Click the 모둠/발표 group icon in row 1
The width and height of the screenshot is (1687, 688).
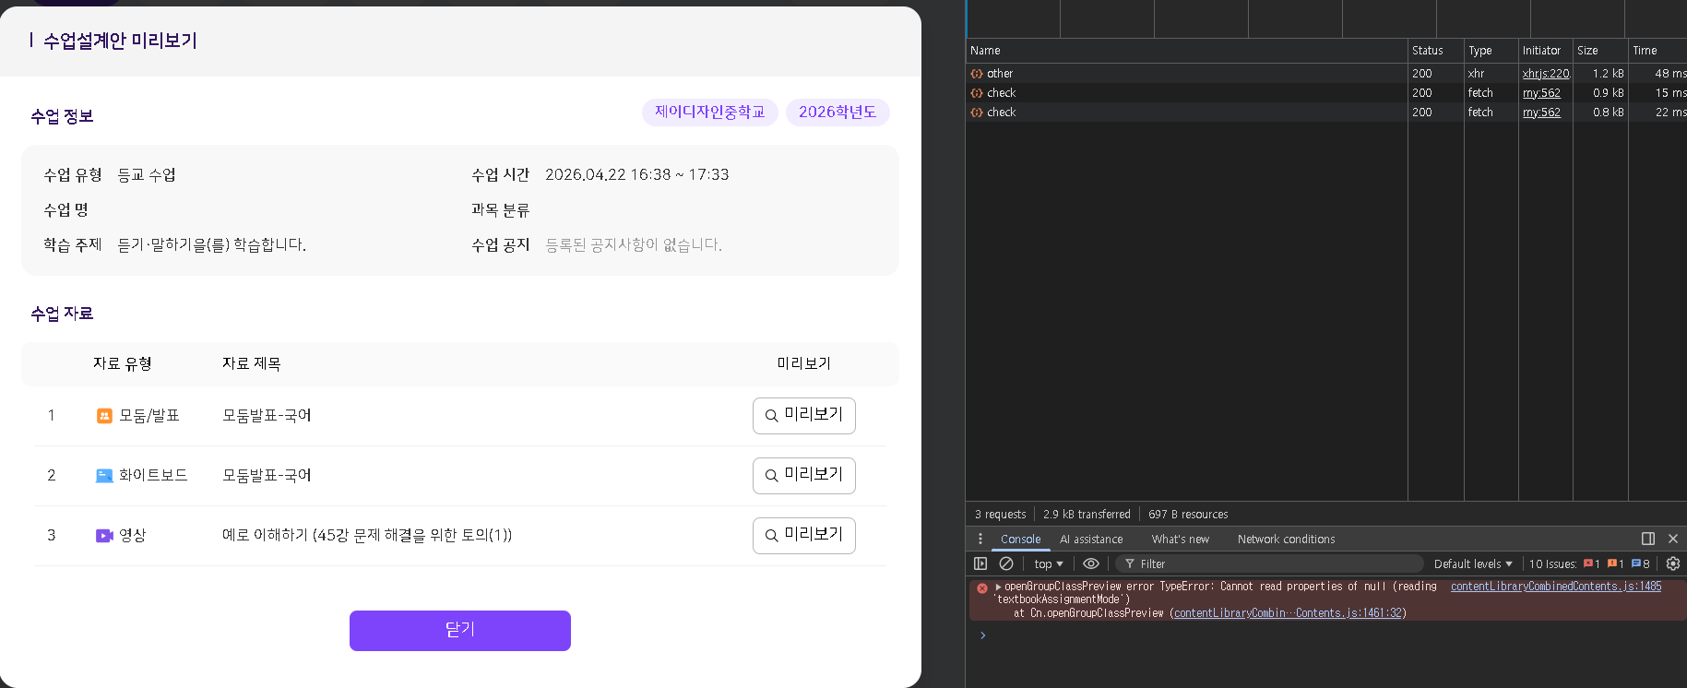(104, 416)
